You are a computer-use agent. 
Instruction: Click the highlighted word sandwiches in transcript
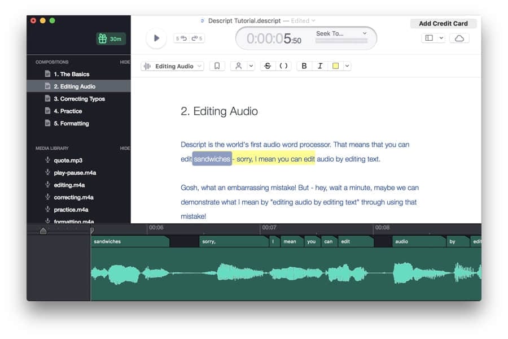point(212,159)
